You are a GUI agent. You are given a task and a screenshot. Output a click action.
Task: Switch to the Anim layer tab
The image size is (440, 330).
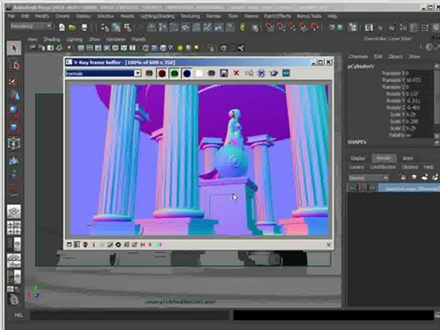pyautogui.click(x=408, y=159)
